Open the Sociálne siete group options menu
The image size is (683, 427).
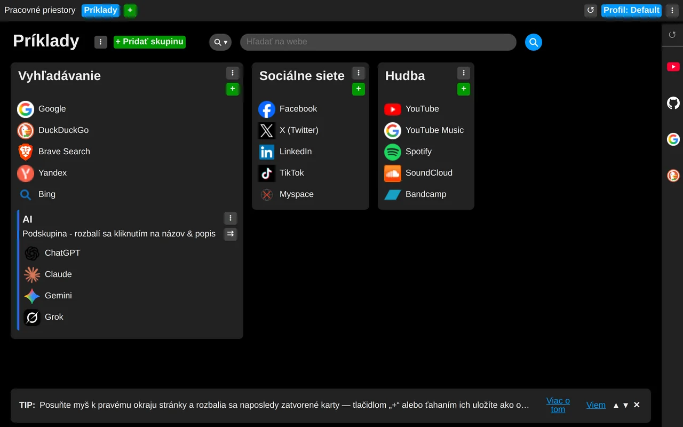point(359,73)
